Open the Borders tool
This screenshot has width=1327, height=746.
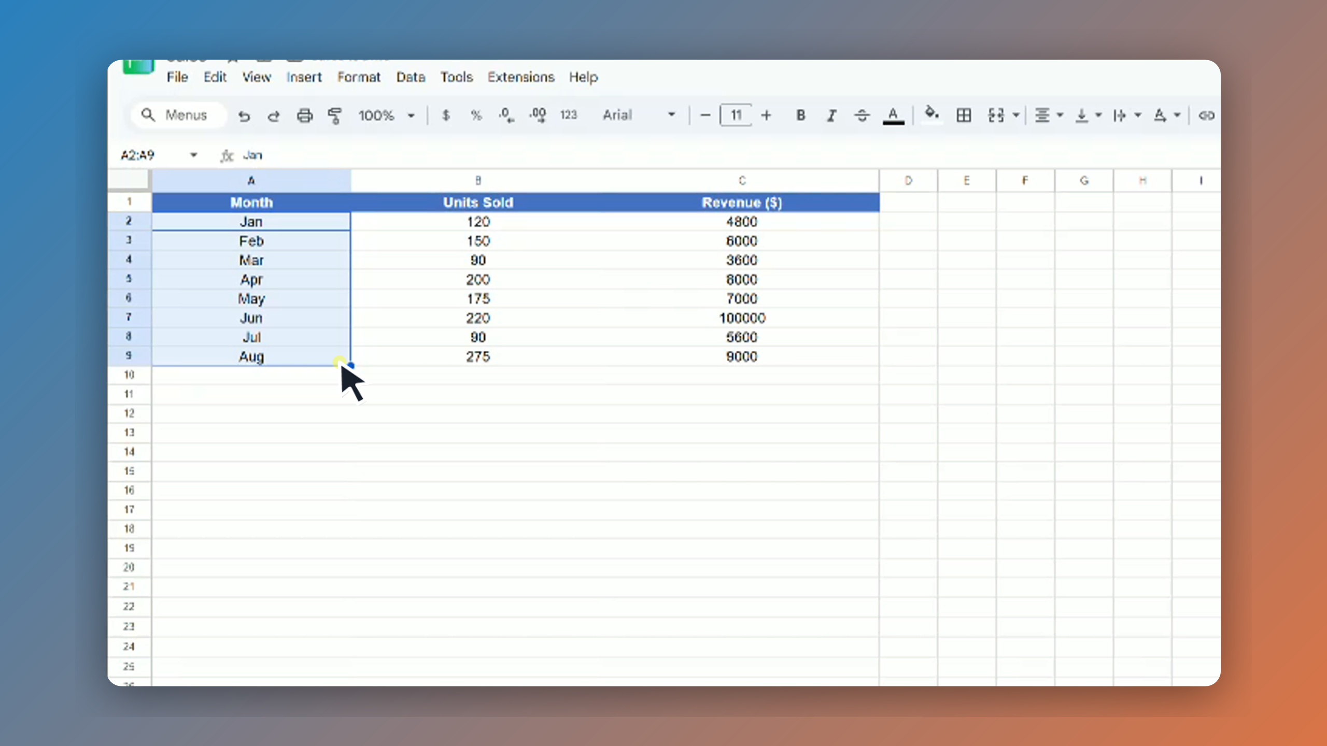(964, 115)
